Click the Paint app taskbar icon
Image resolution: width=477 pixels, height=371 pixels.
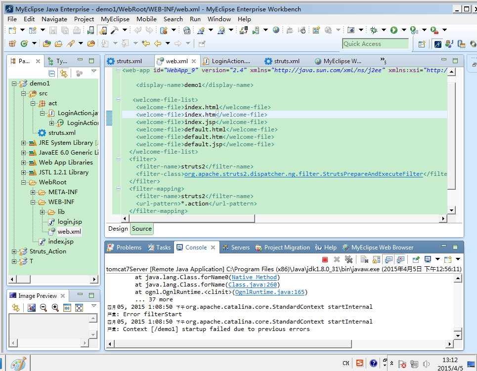click(x=18, y=364)
